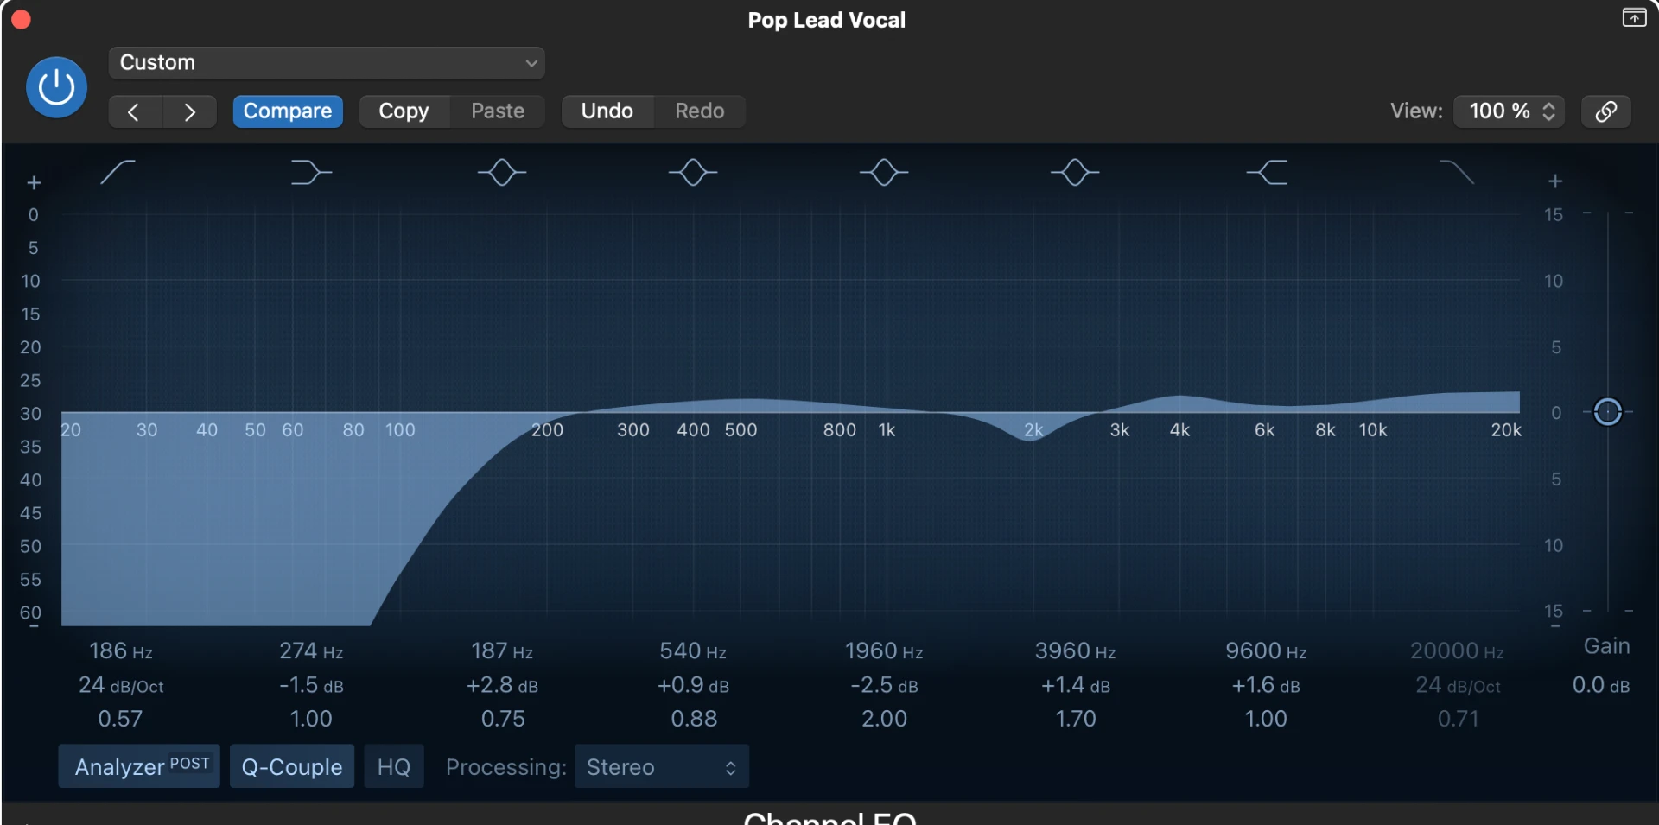Select the 1.70 Q value
The image size is (1659, 825).
click(x=1076, y=719)
